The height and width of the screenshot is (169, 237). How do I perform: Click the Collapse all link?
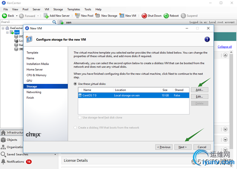pyautogui.click(x=225, y=47)
